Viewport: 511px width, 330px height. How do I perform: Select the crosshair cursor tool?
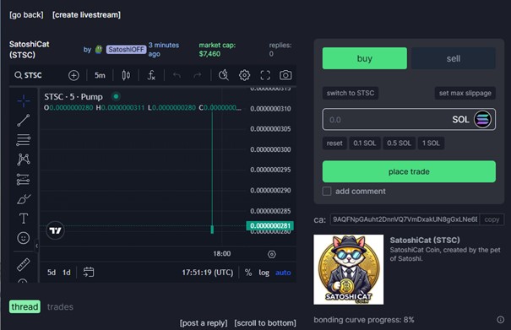point(24,100)
